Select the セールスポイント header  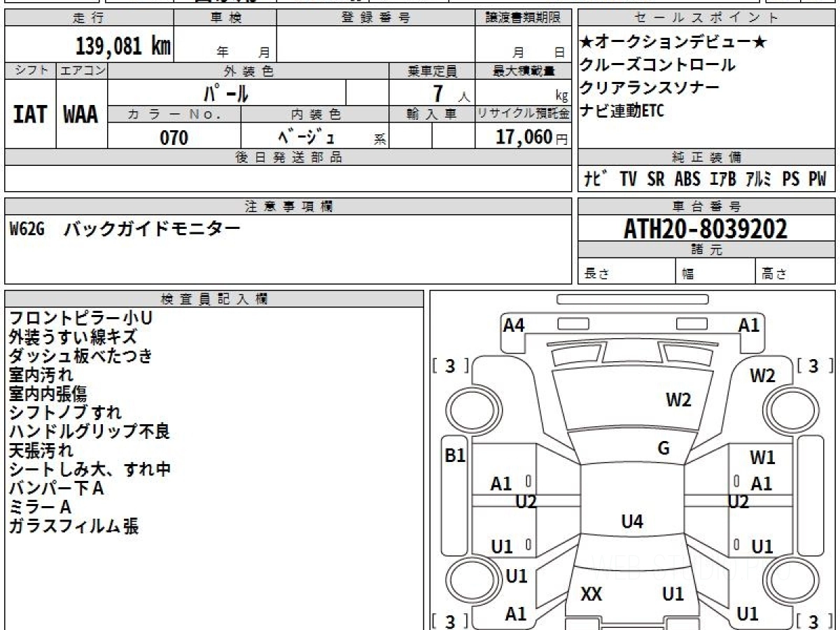[707, 18]
